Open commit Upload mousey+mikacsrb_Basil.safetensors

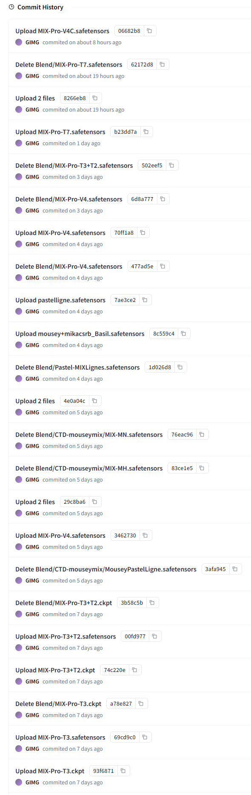pos(80,334)
